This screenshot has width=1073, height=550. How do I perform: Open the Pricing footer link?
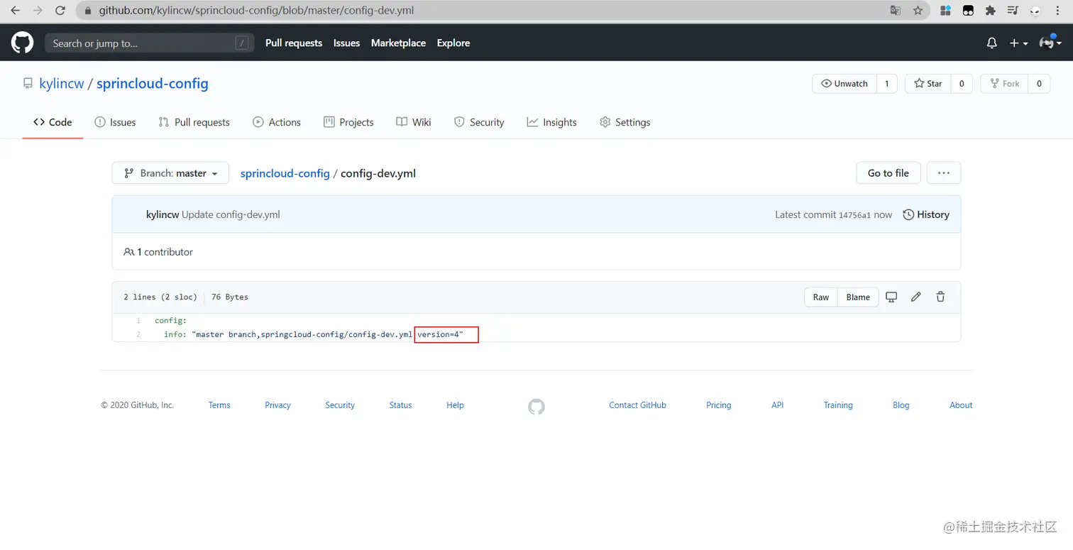pos(718,405)
